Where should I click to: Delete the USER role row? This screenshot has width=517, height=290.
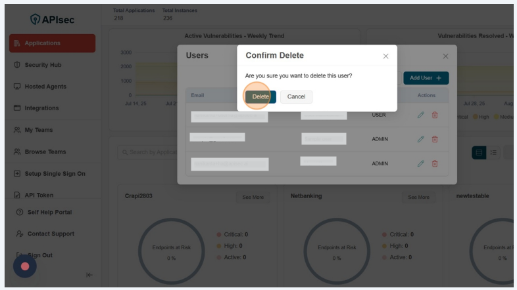[x=435, y=115]
